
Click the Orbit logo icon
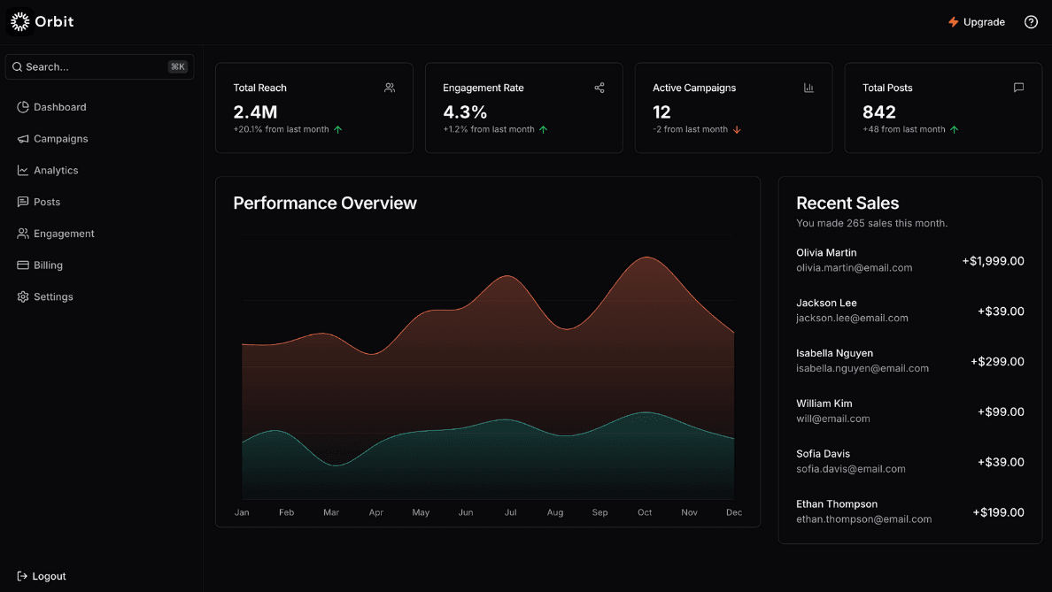19,21
